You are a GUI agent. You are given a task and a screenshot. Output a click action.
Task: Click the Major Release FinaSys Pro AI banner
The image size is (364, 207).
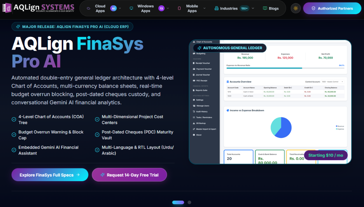(x=72, y=27)
